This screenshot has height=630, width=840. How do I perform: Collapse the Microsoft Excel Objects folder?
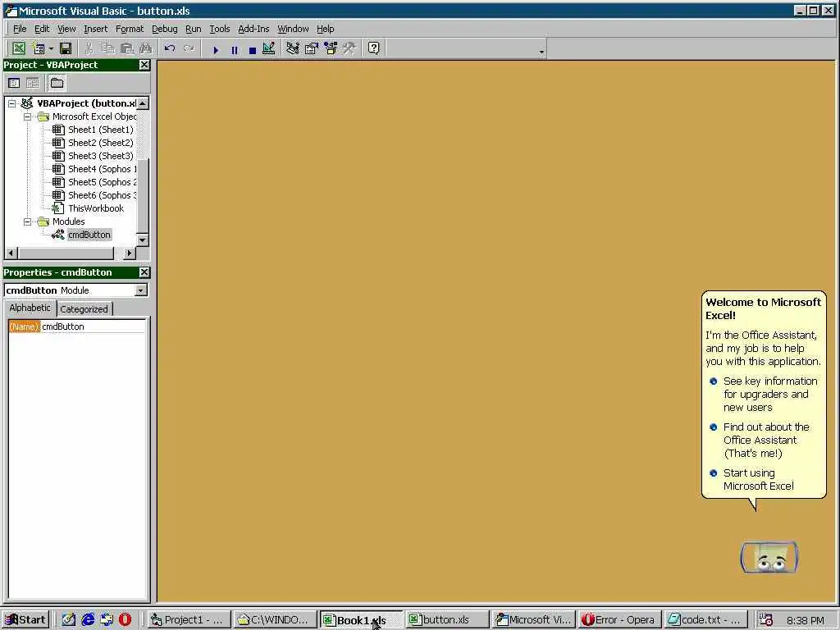[27, 116]
